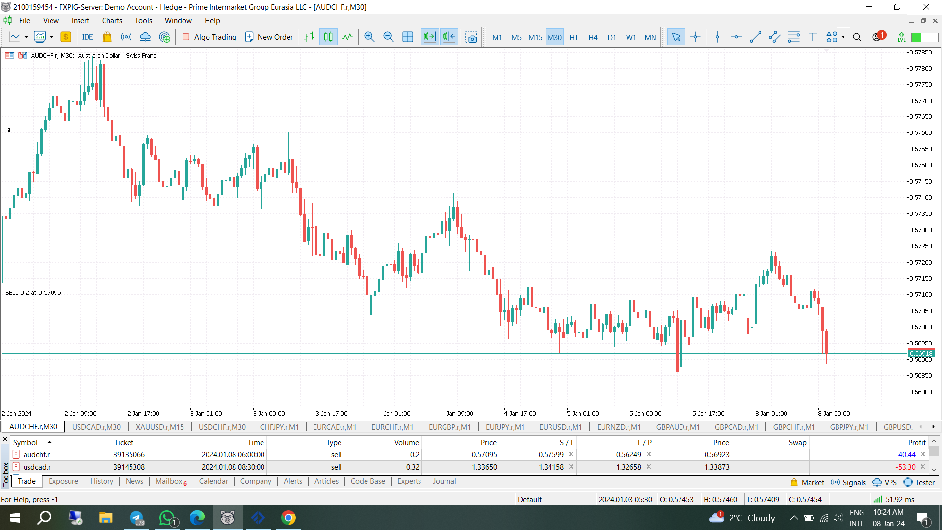The image size is (942, 530).
Task: Open the dollar trading account icon
Action: 66,37
